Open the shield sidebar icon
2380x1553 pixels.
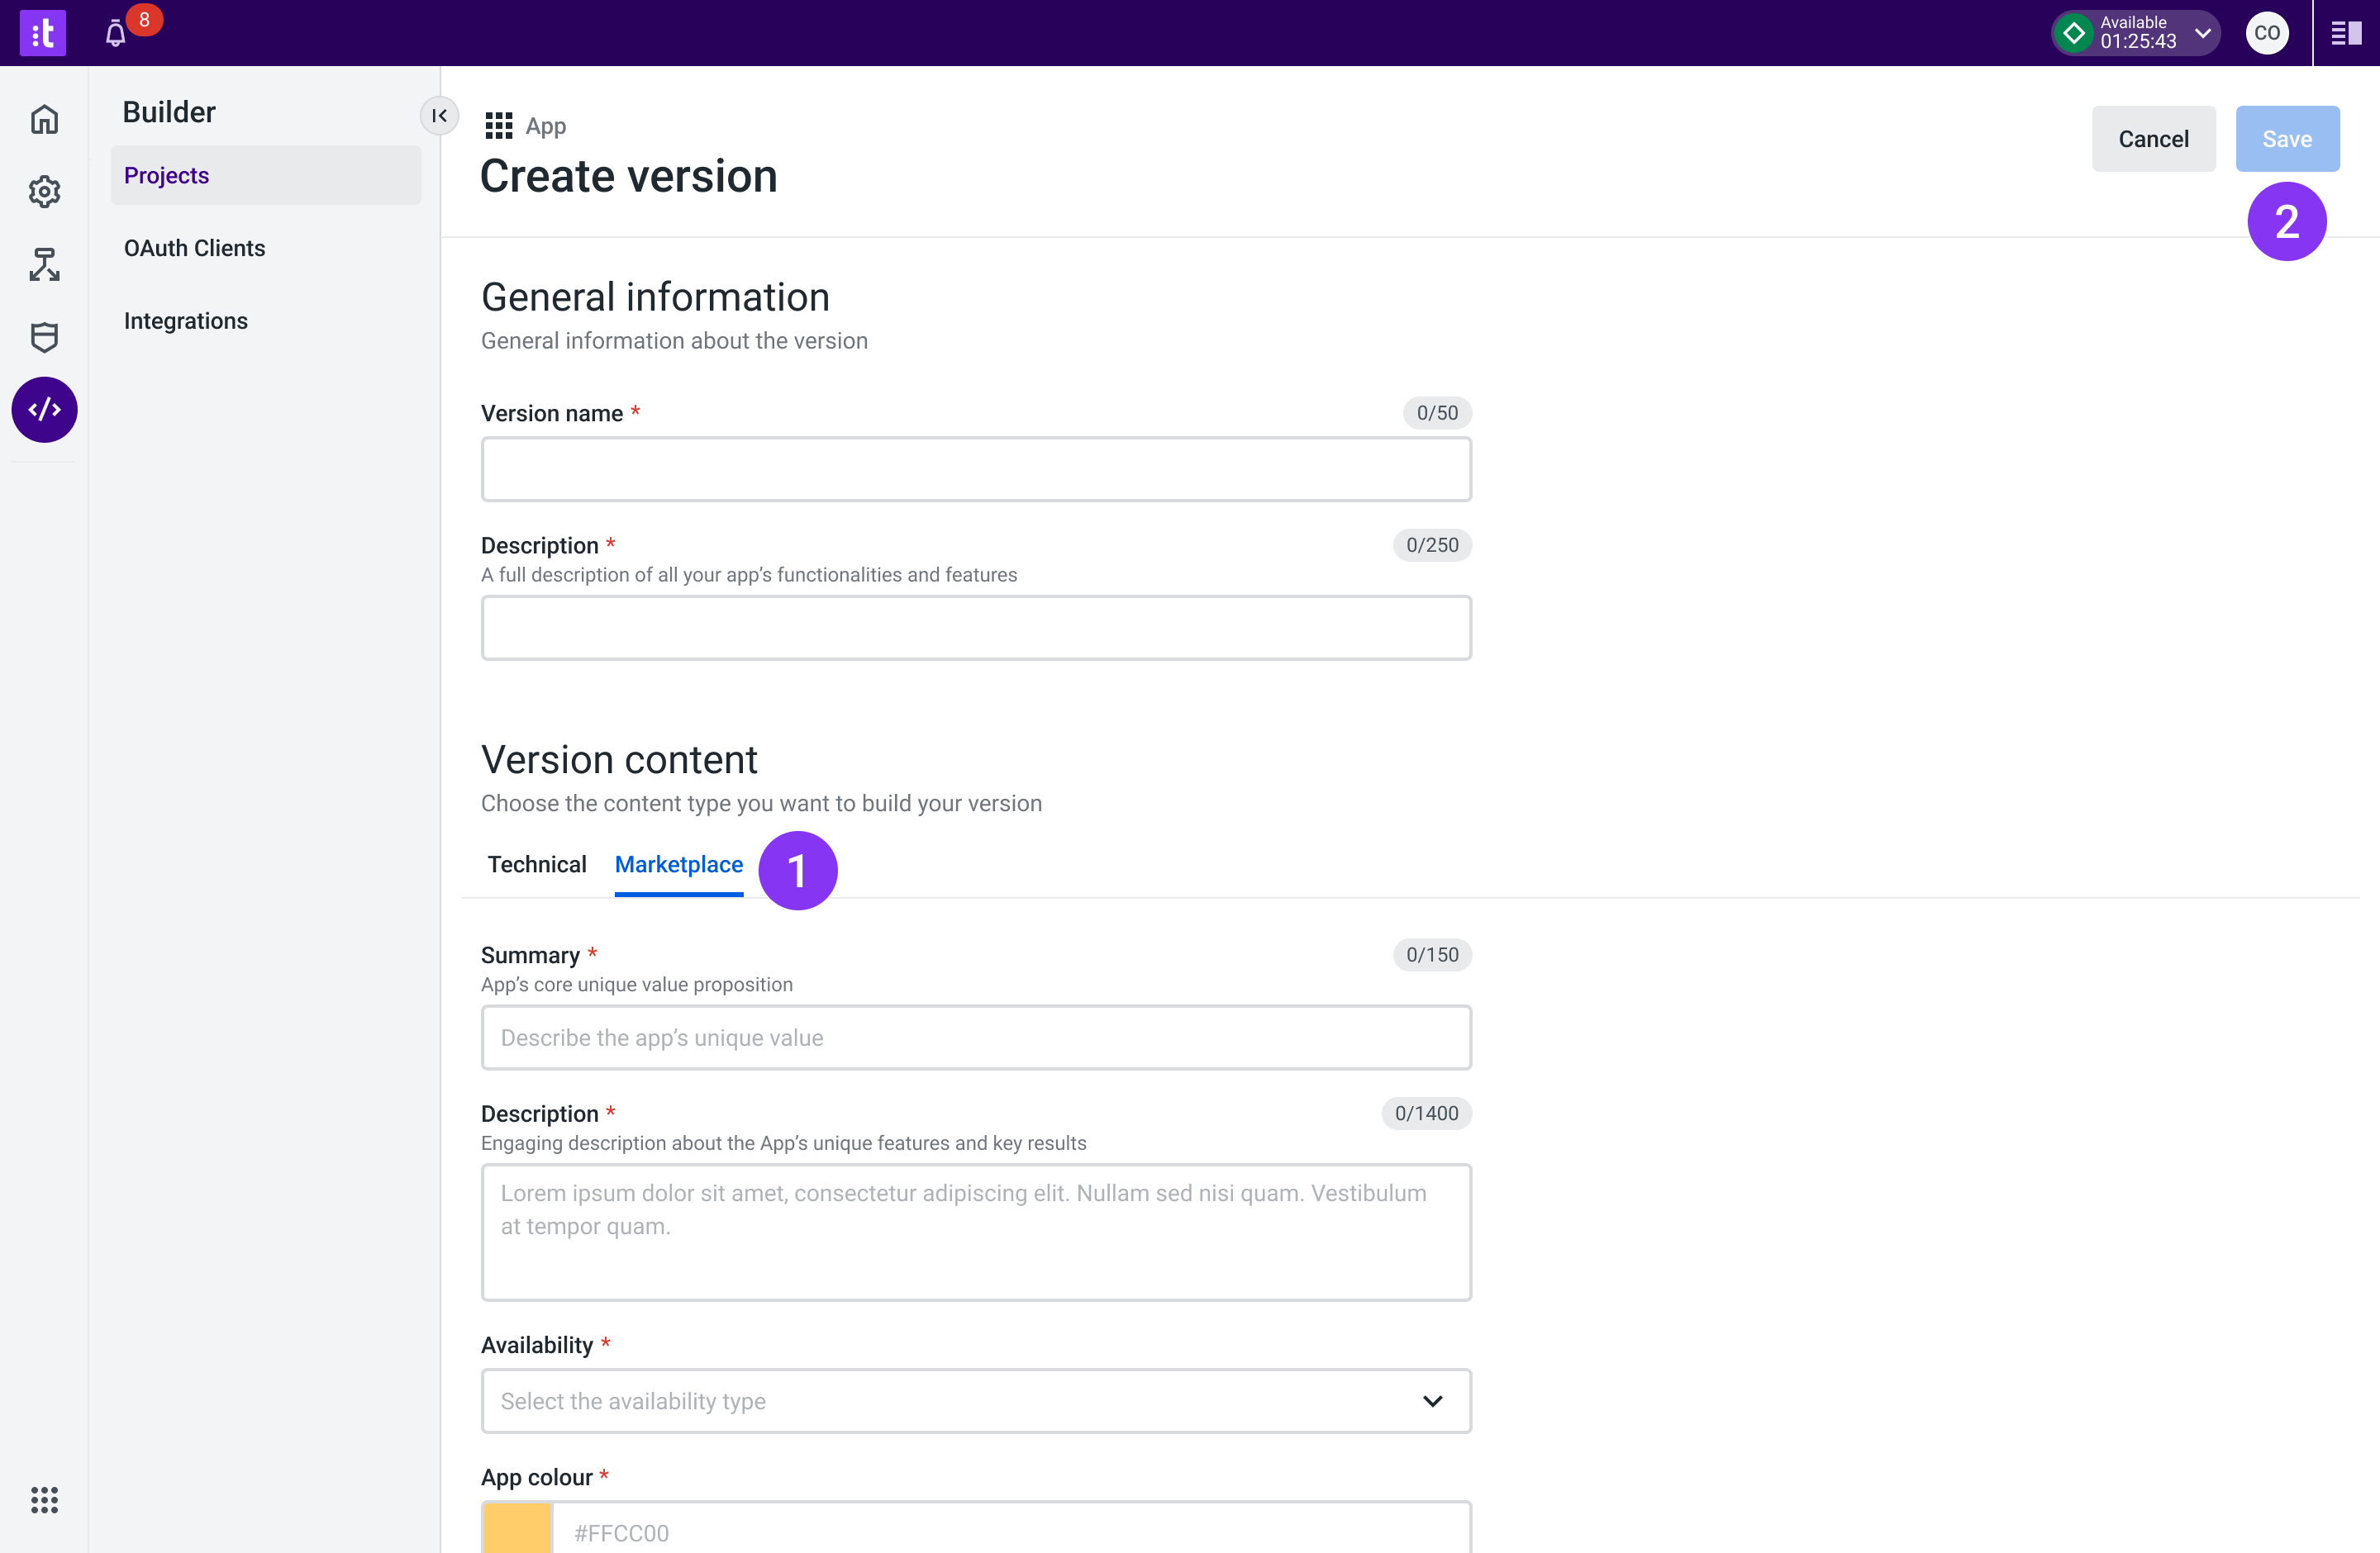tap(44, 338)
